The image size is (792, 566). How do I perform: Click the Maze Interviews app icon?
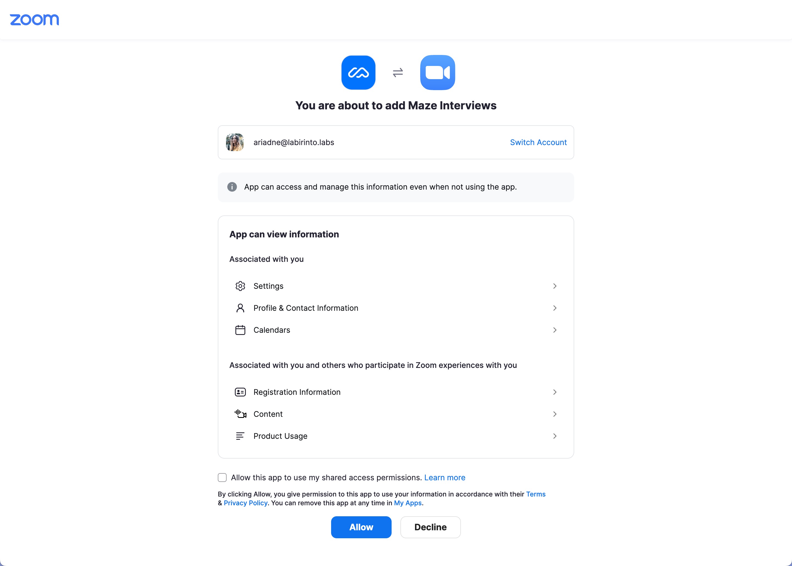359,72
